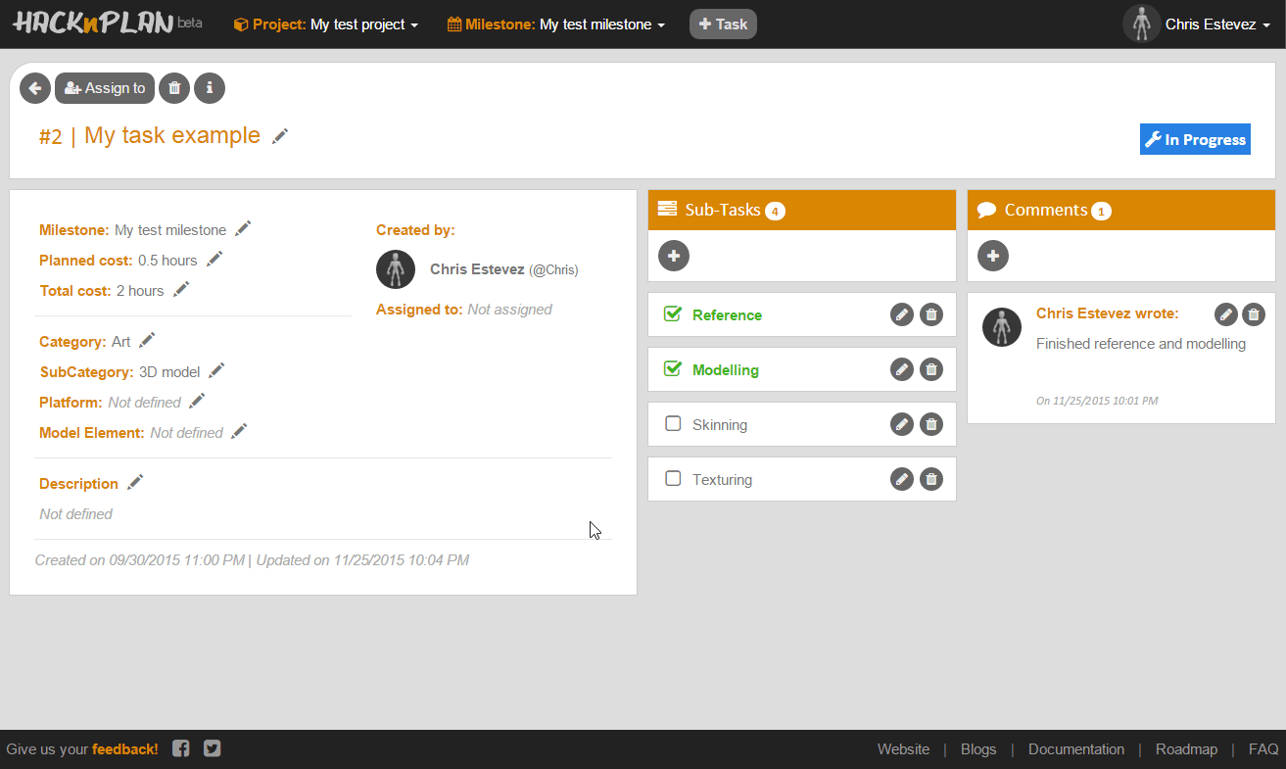Add a new comment with plus icon

coord(993,256)
